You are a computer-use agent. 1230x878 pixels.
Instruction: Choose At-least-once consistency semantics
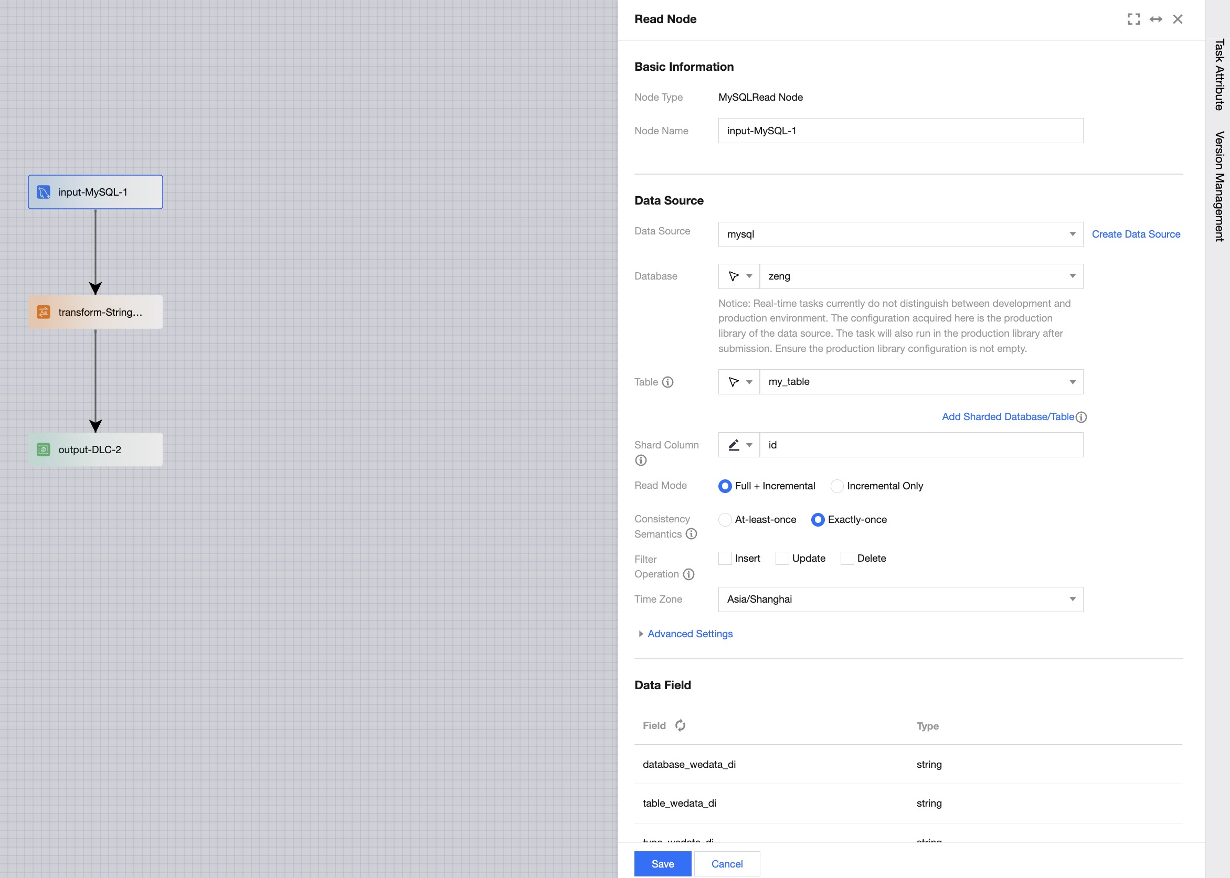[725, 520]
